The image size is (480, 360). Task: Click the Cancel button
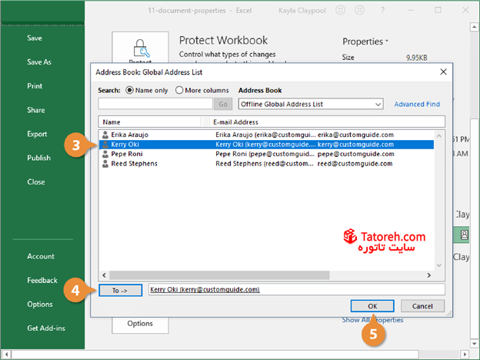(422, 306)
